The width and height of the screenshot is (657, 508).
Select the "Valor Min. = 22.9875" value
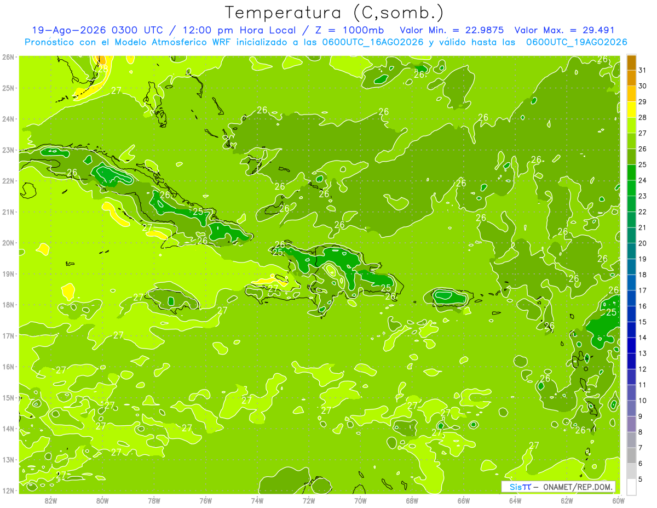[x=452, y=30]
